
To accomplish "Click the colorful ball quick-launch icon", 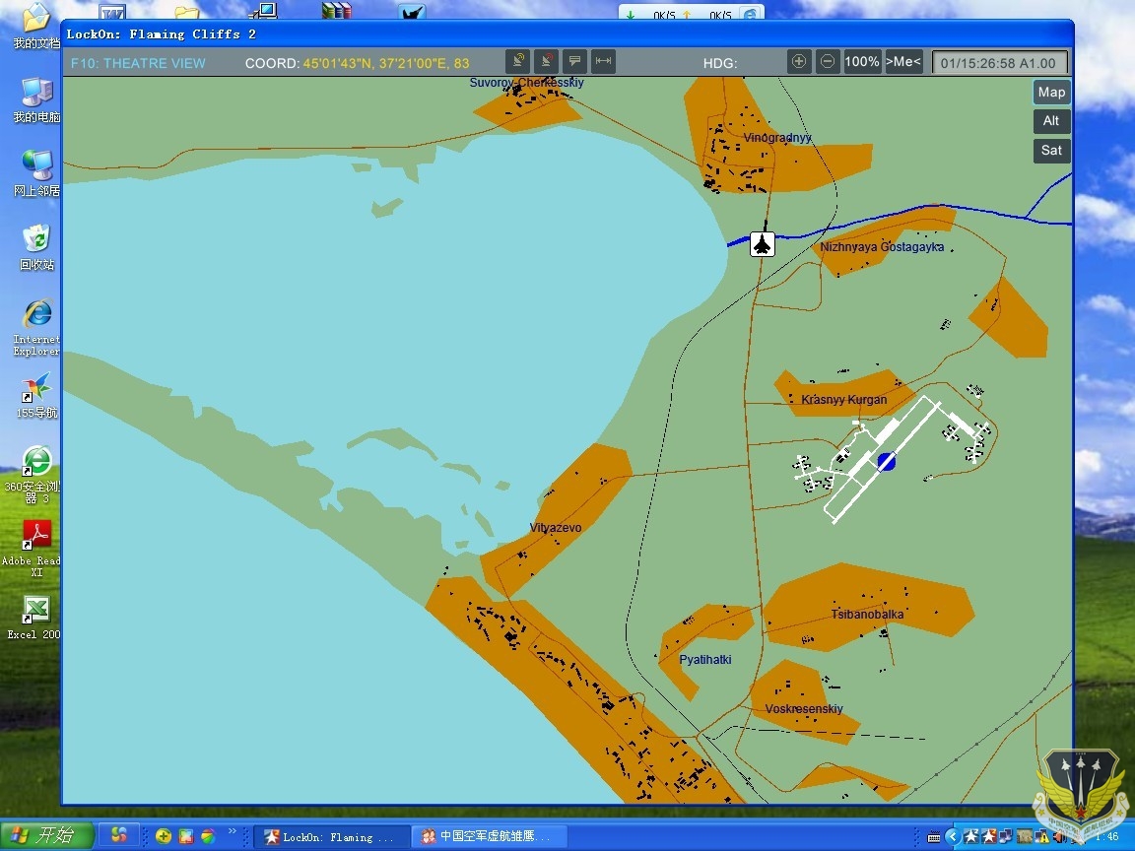I will 208,836.
